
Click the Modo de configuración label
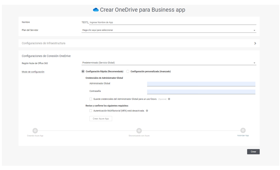point(33,72)
